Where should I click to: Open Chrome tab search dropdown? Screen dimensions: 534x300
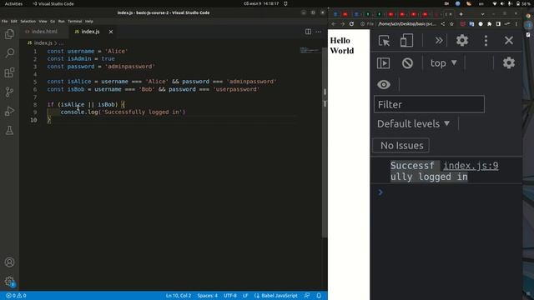click(482, 14)
